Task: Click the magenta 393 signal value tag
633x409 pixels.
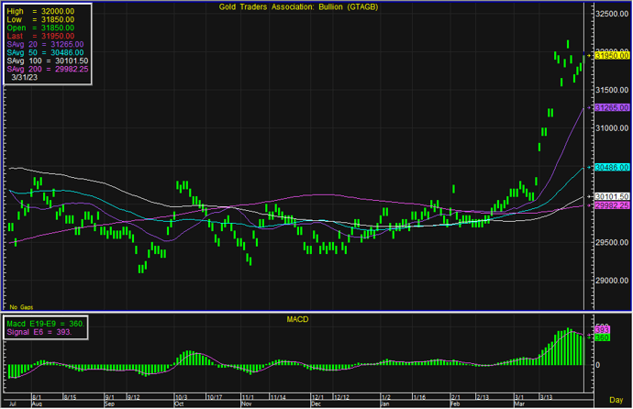Action: 603,329
